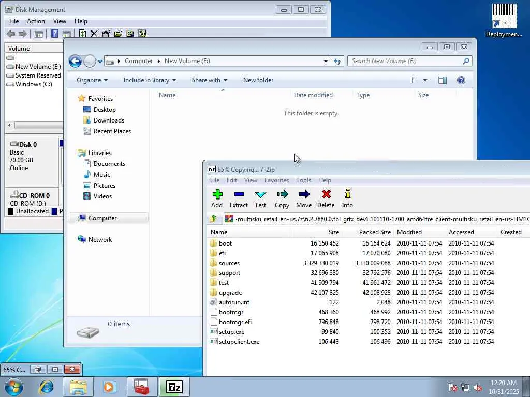Click the refresh button beside Explorer address bar
The width and height of the screenshot is (530, 397).
pyautogui.click(x=337, y=61)
